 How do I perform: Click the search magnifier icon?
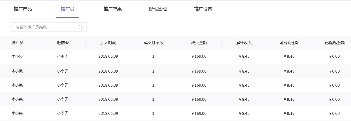click(x=81, y=27)
